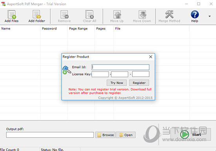216x151 pixels.
Task: Sort by the Name column header
Action: 20,29
